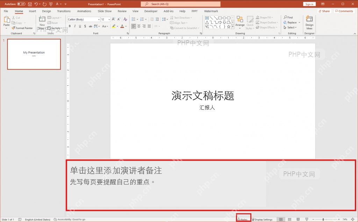
Task: Start Slide Show from status bar icon
Action: click(307, 219)
